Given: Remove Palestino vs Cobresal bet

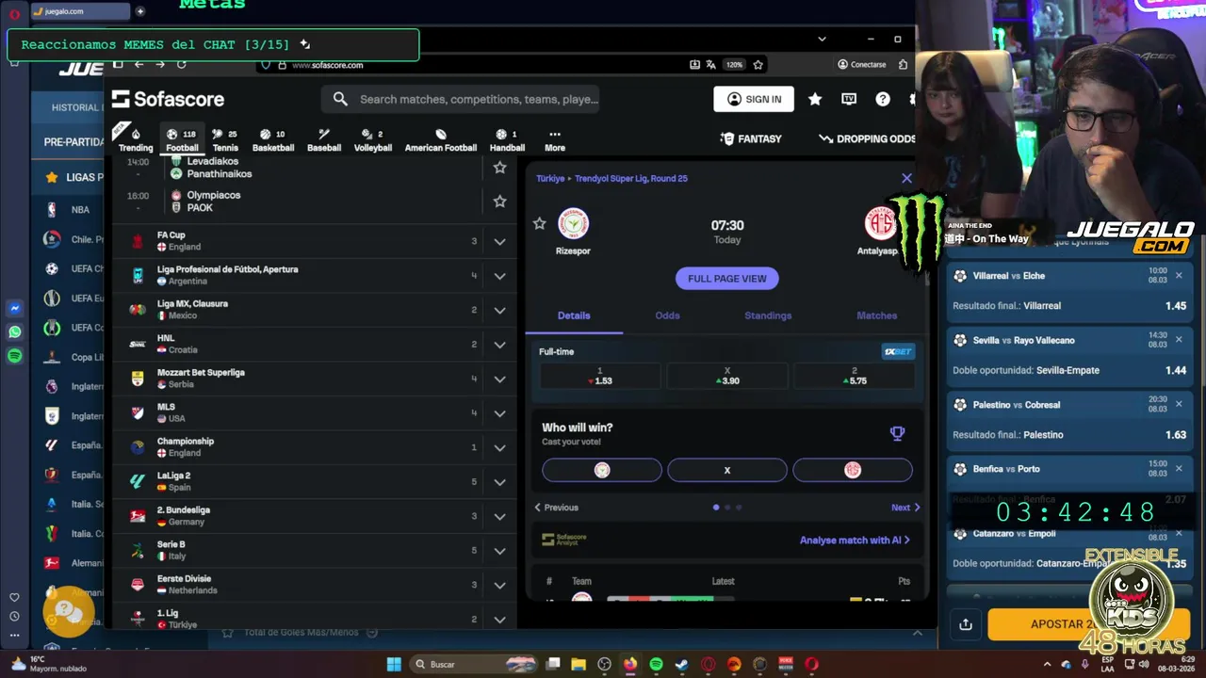Looking at the screenshot, I should (1179, 404).
